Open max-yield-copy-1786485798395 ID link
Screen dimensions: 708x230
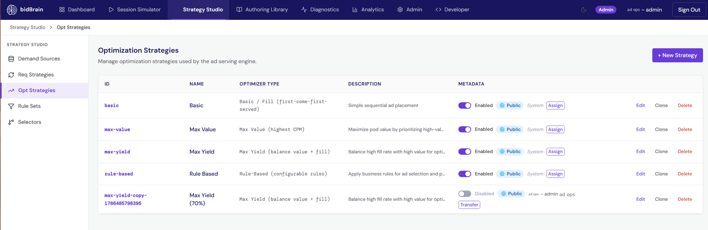tap(126, 199)
